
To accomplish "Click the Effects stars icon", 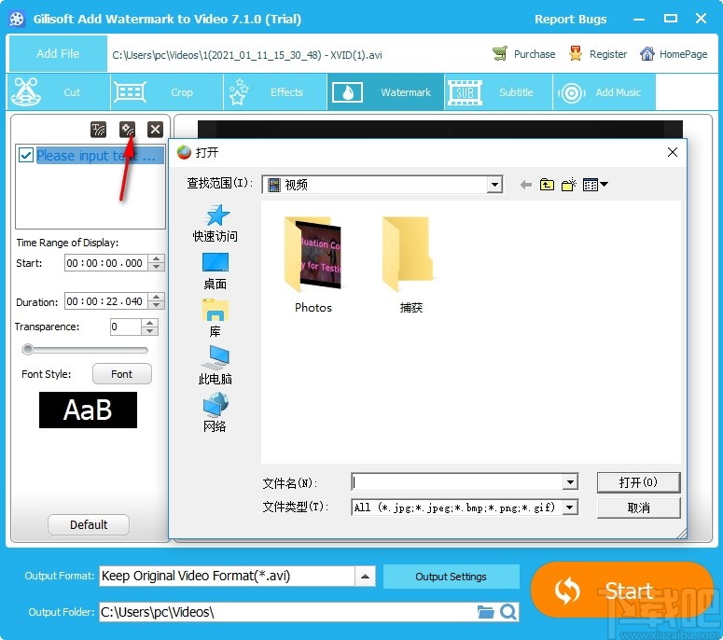I will (x=239, y=91).
